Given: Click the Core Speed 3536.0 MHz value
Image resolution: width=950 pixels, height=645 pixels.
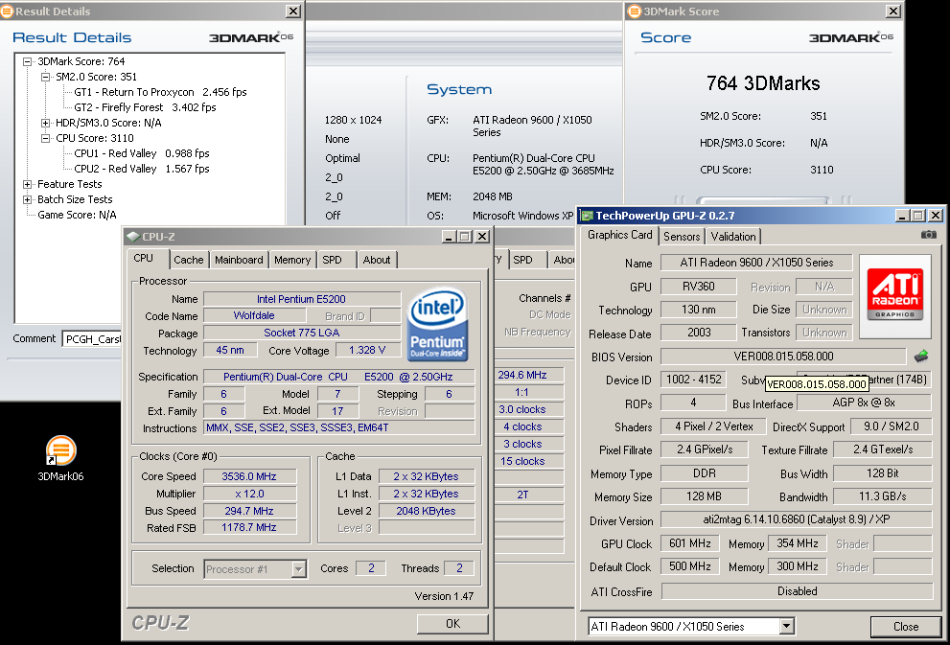Looking at the screenshot, I should coord(249,476).
